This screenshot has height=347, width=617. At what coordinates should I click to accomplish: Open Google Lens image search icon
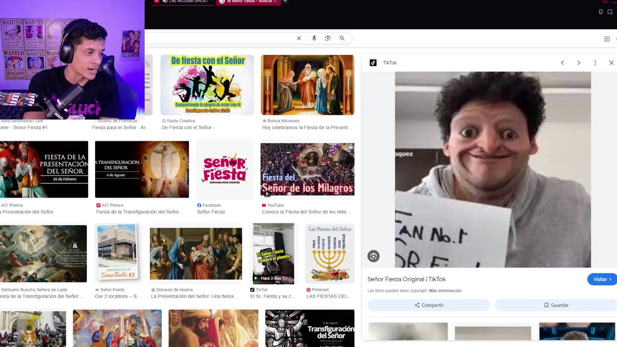pyautogui.click(x=328, y=38)
